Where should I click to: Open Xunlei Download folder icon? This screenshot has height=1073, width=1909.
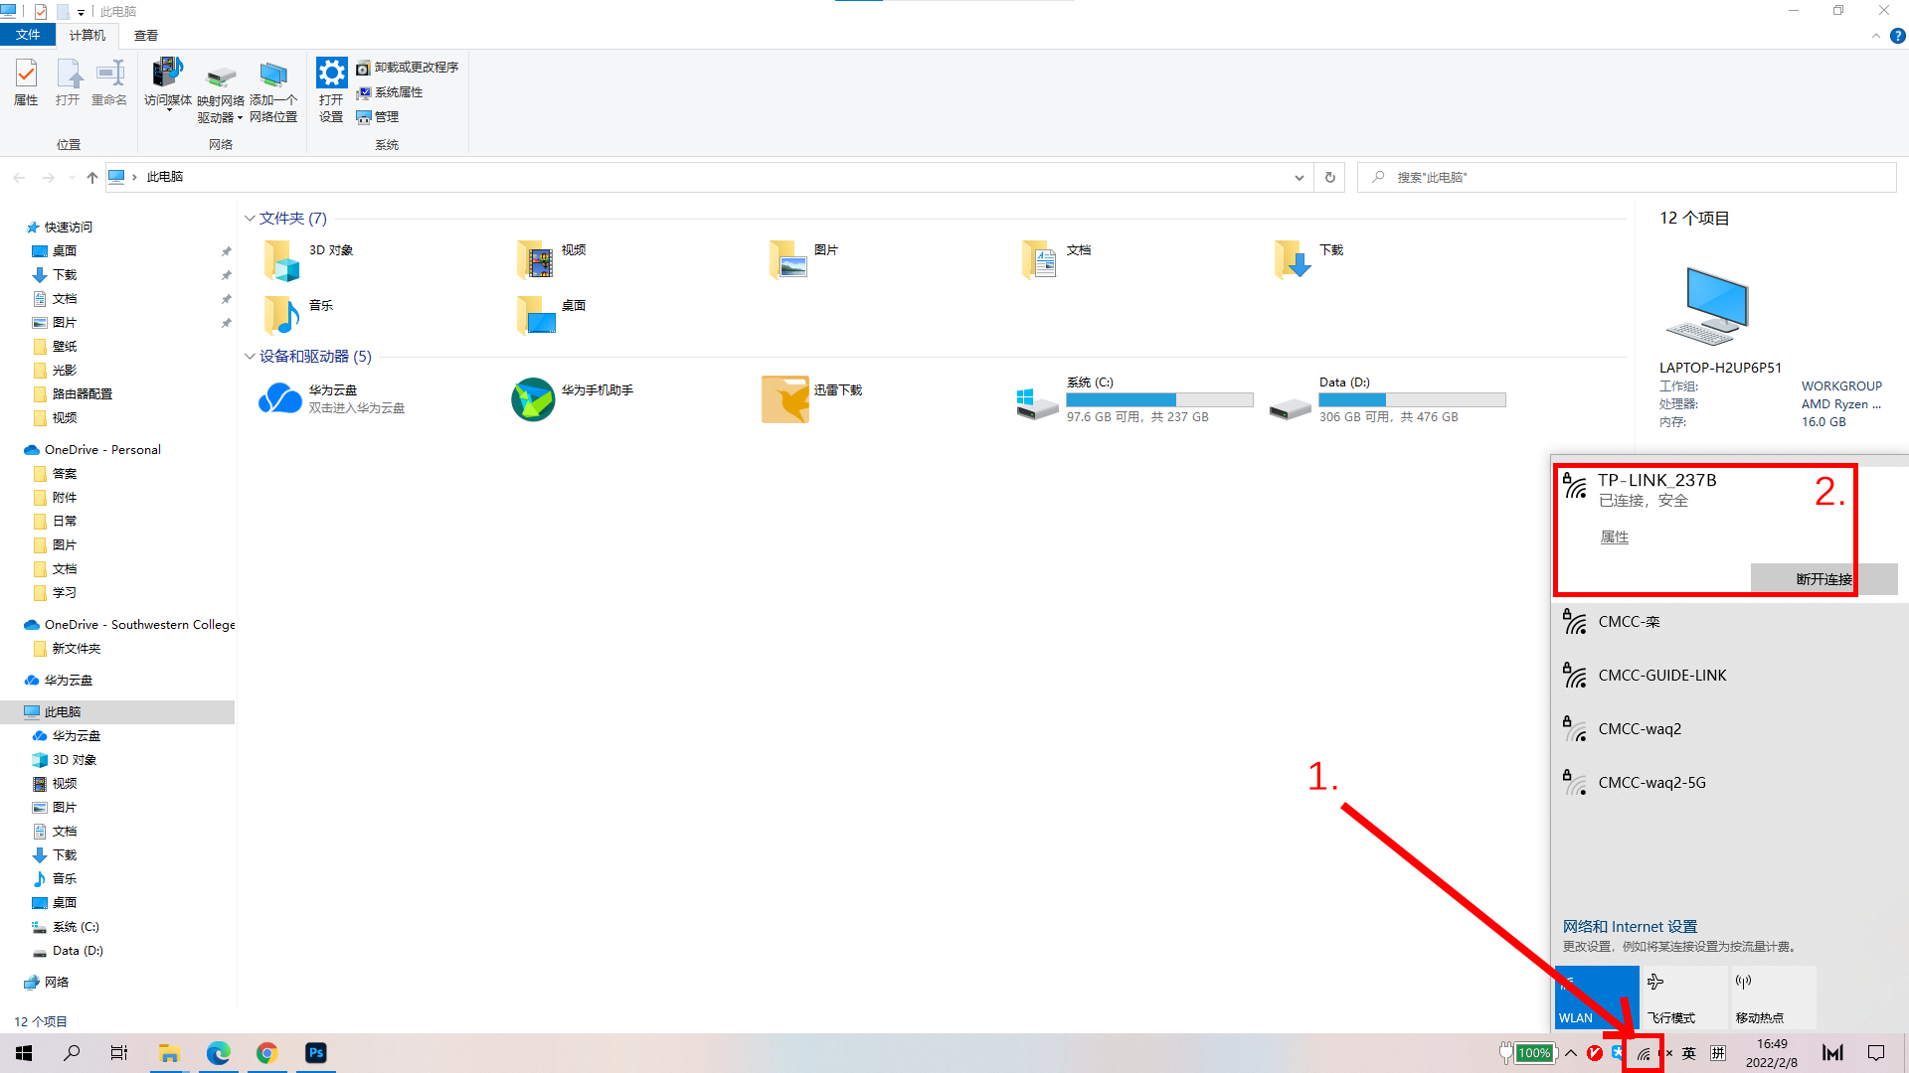785,399
